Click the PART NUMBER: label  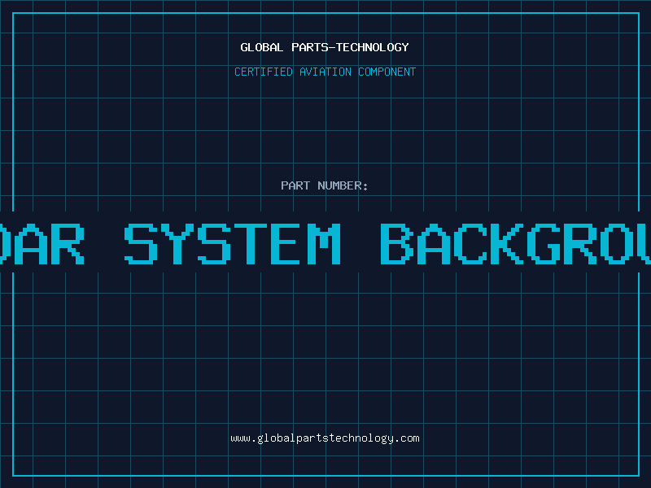(325, 185)
